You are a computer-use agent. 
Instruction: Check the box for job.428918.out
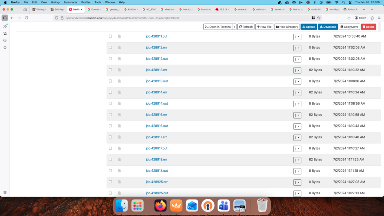[110, 171]
